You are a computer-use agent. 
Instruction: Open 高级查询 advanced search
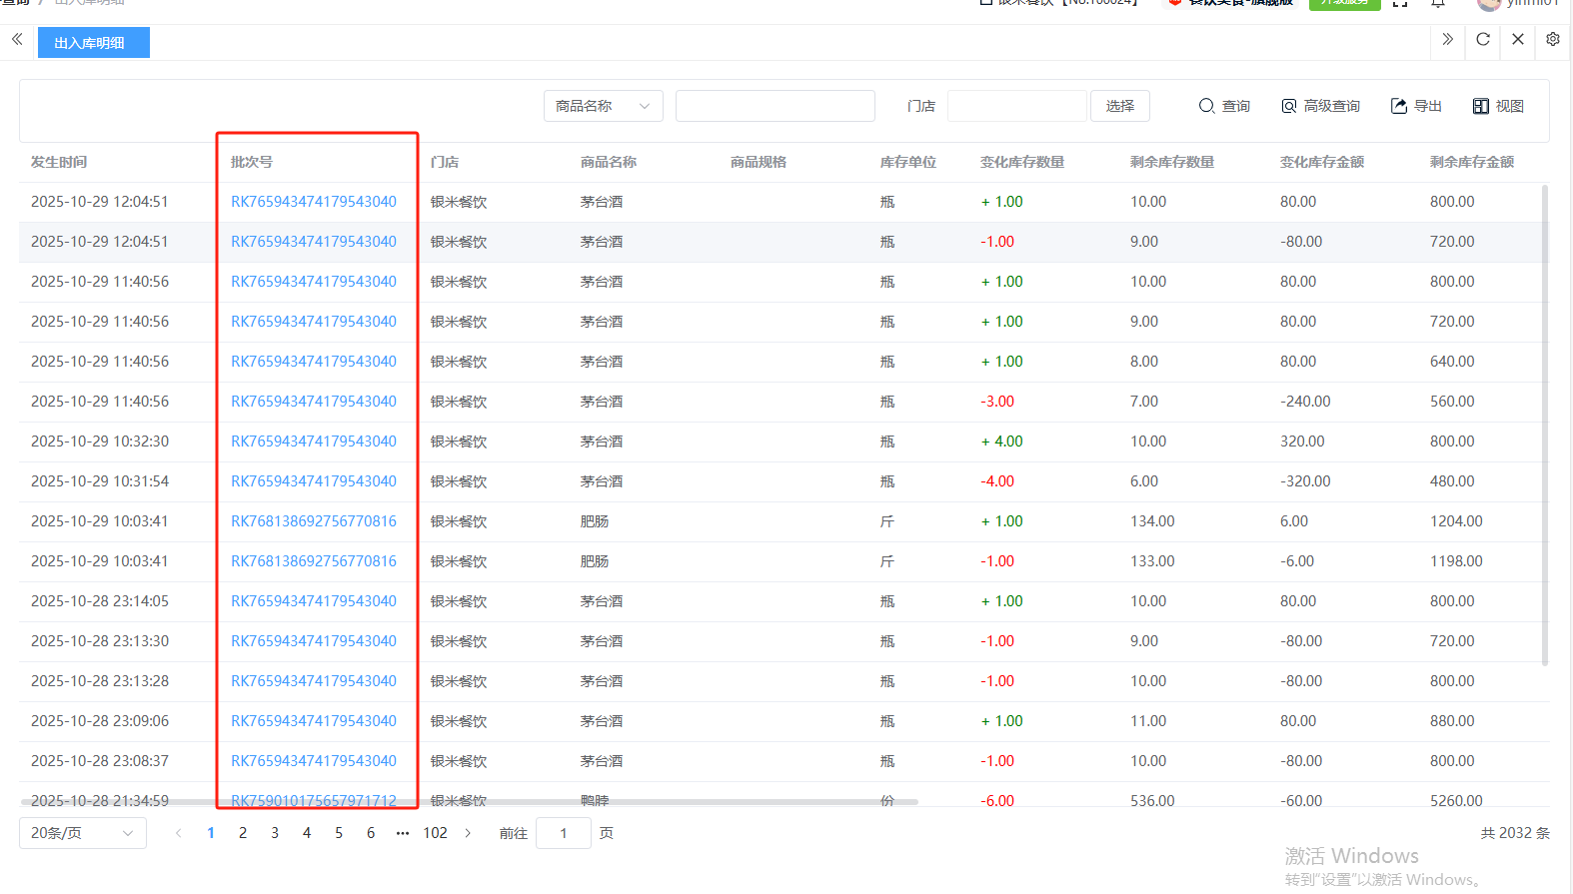(x=1320, y=106)
